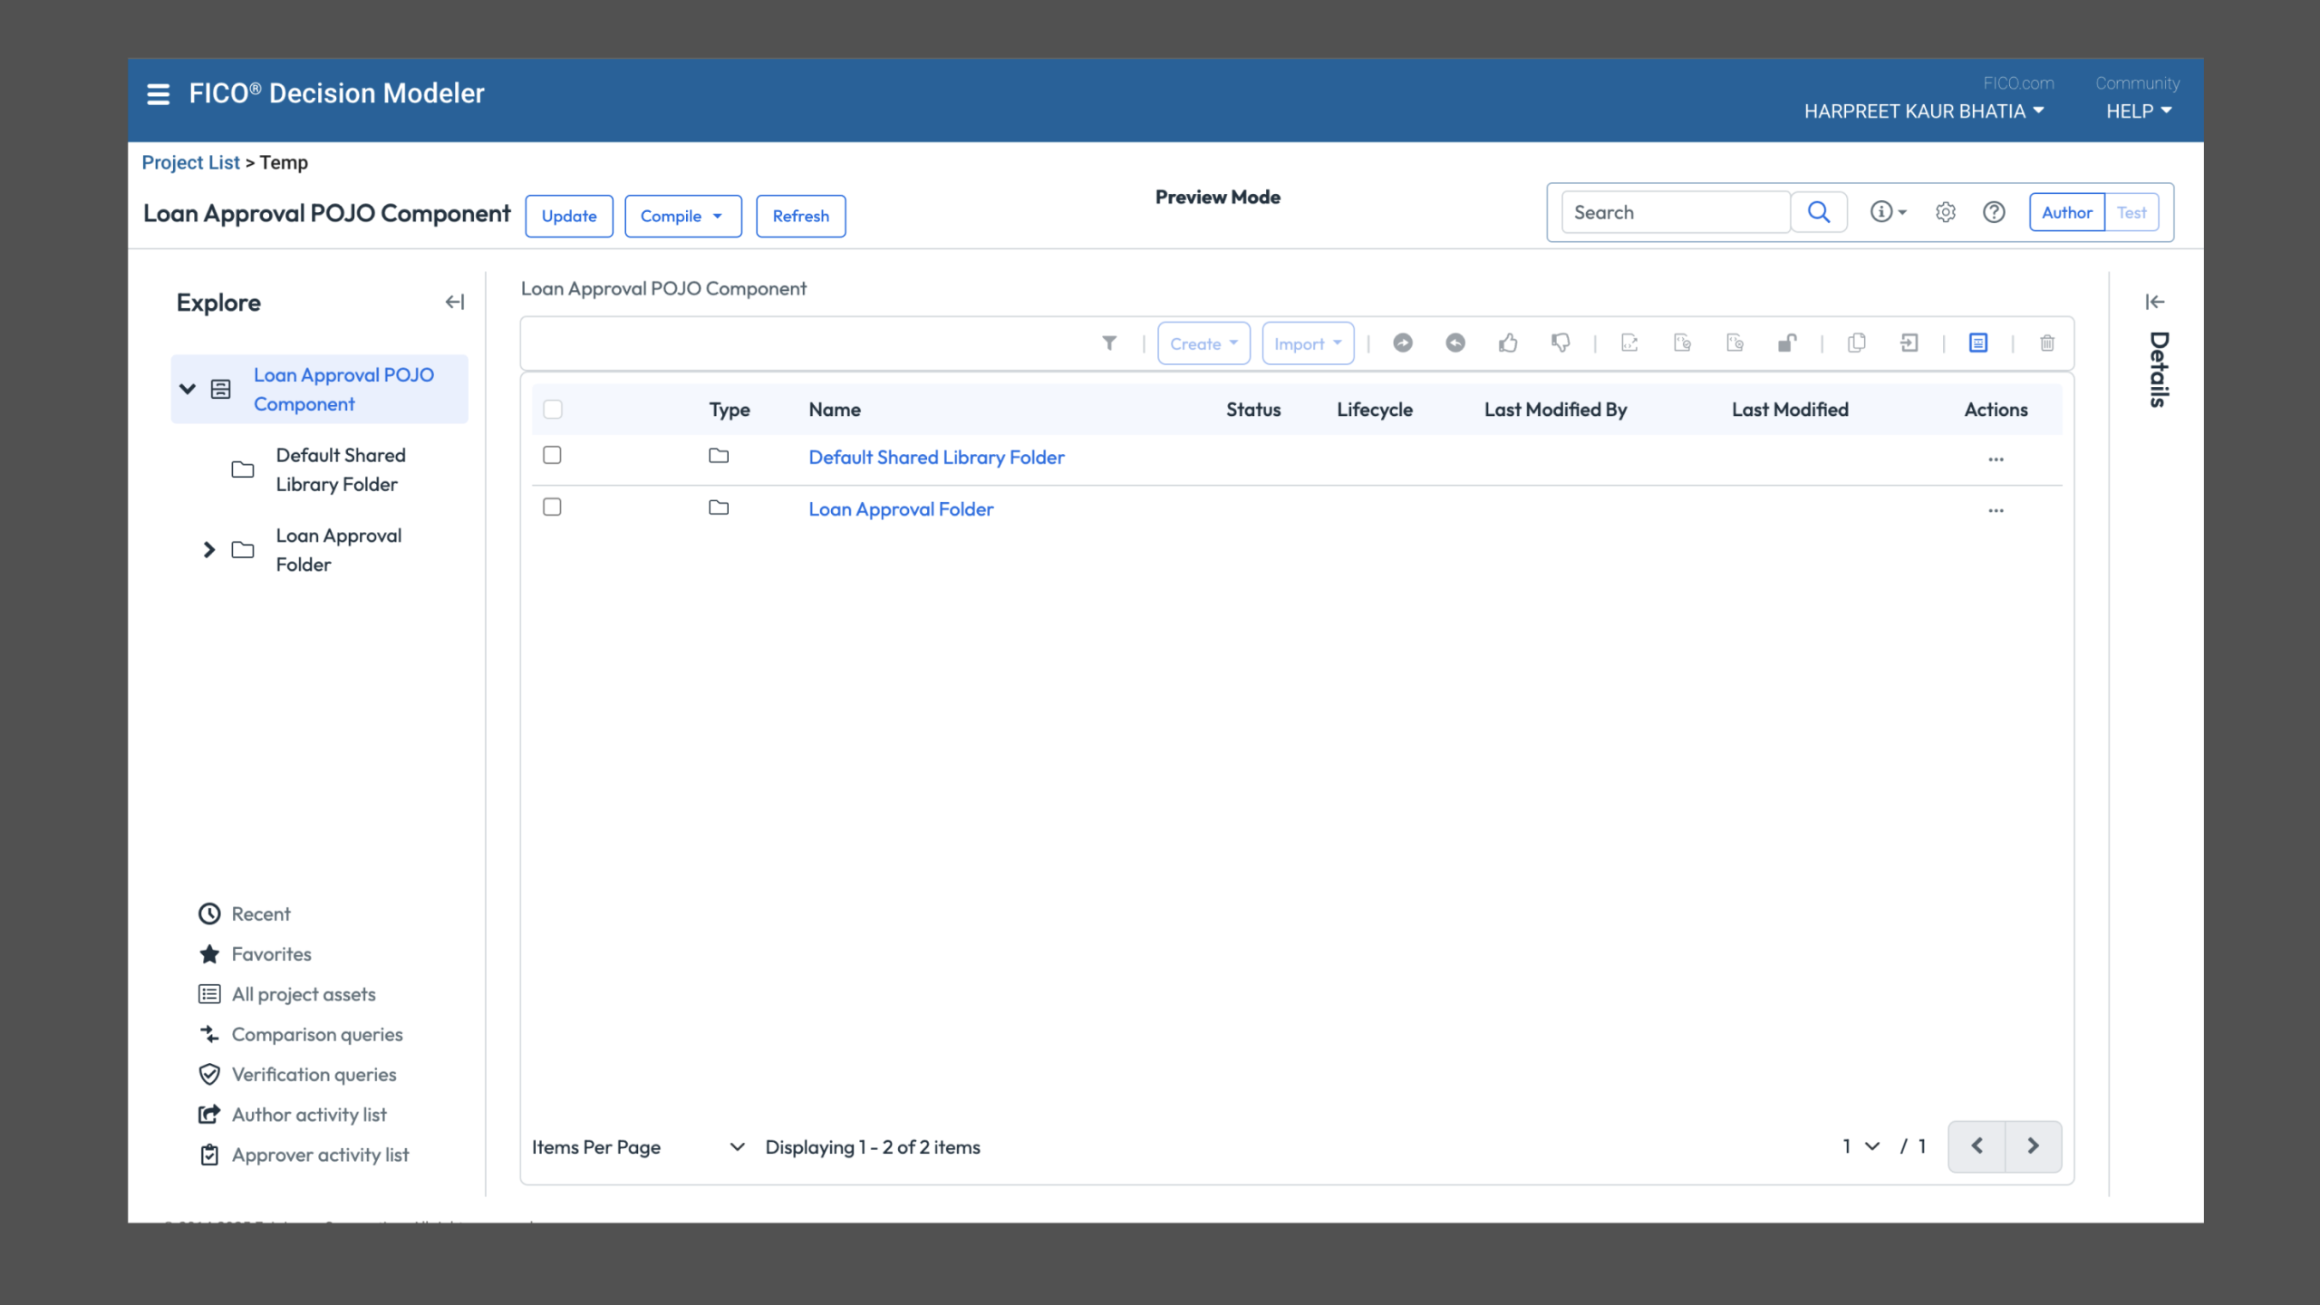Click the cancel check-out file icon
The image size is (2320, 1305).
click(1735, 343)
